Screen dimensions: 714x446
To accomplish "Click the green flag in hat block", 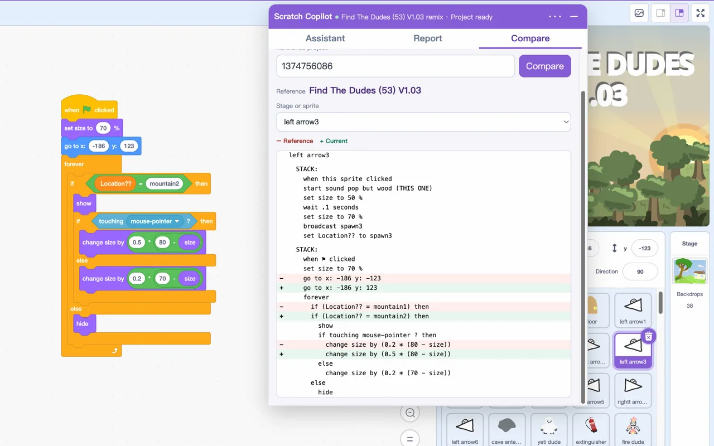I will 87,110.
